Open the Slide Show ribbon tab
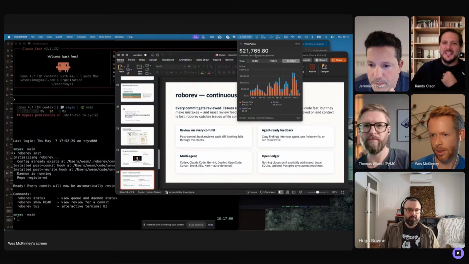The width and height of the screenshot is (469, 264). (202, 60)
